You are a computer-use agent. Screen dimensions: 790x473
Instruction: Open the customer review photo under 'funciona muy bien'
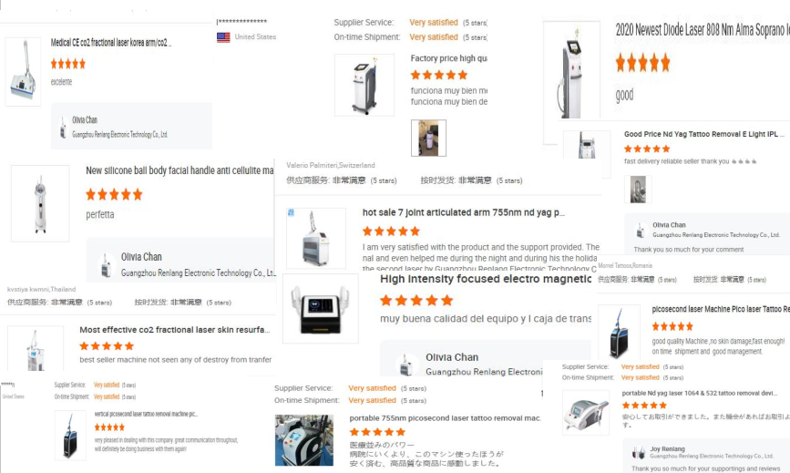tap(428, 138)
